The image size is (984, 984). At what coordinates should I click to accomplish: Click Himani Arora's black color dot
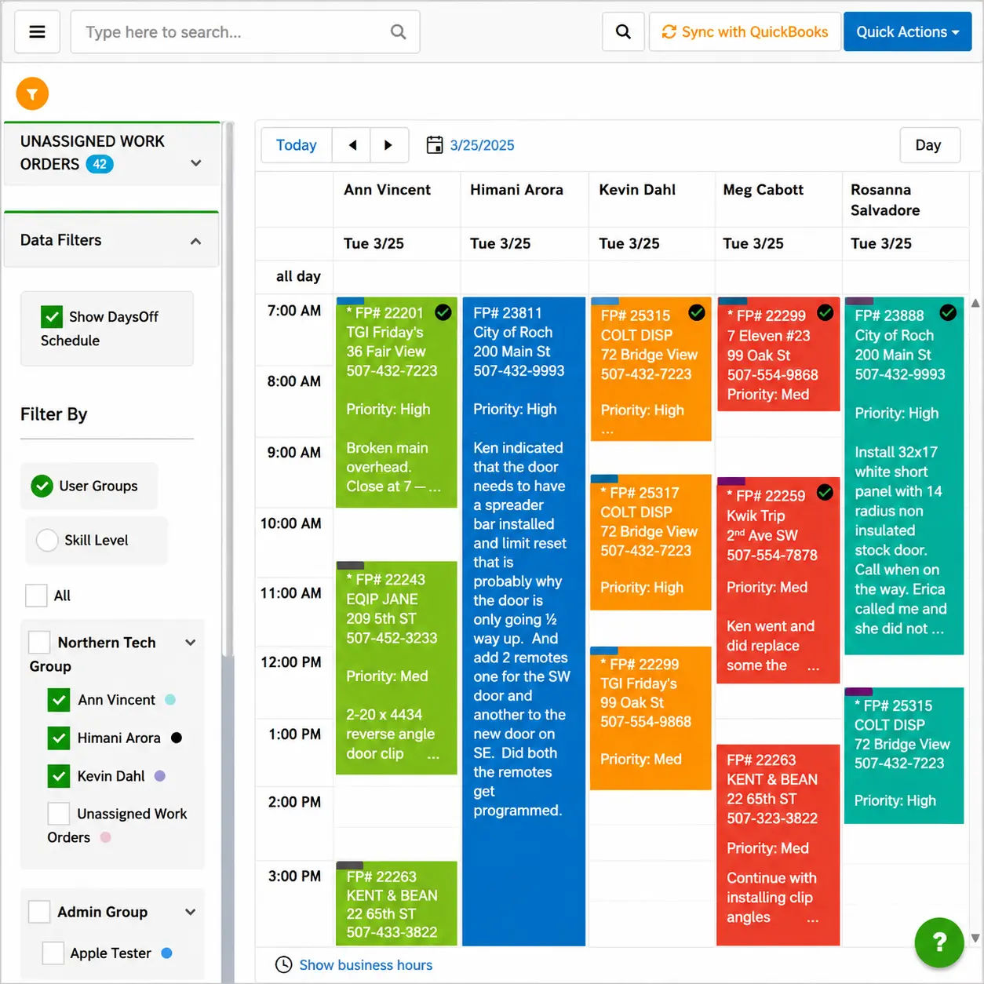pos(177,738)
